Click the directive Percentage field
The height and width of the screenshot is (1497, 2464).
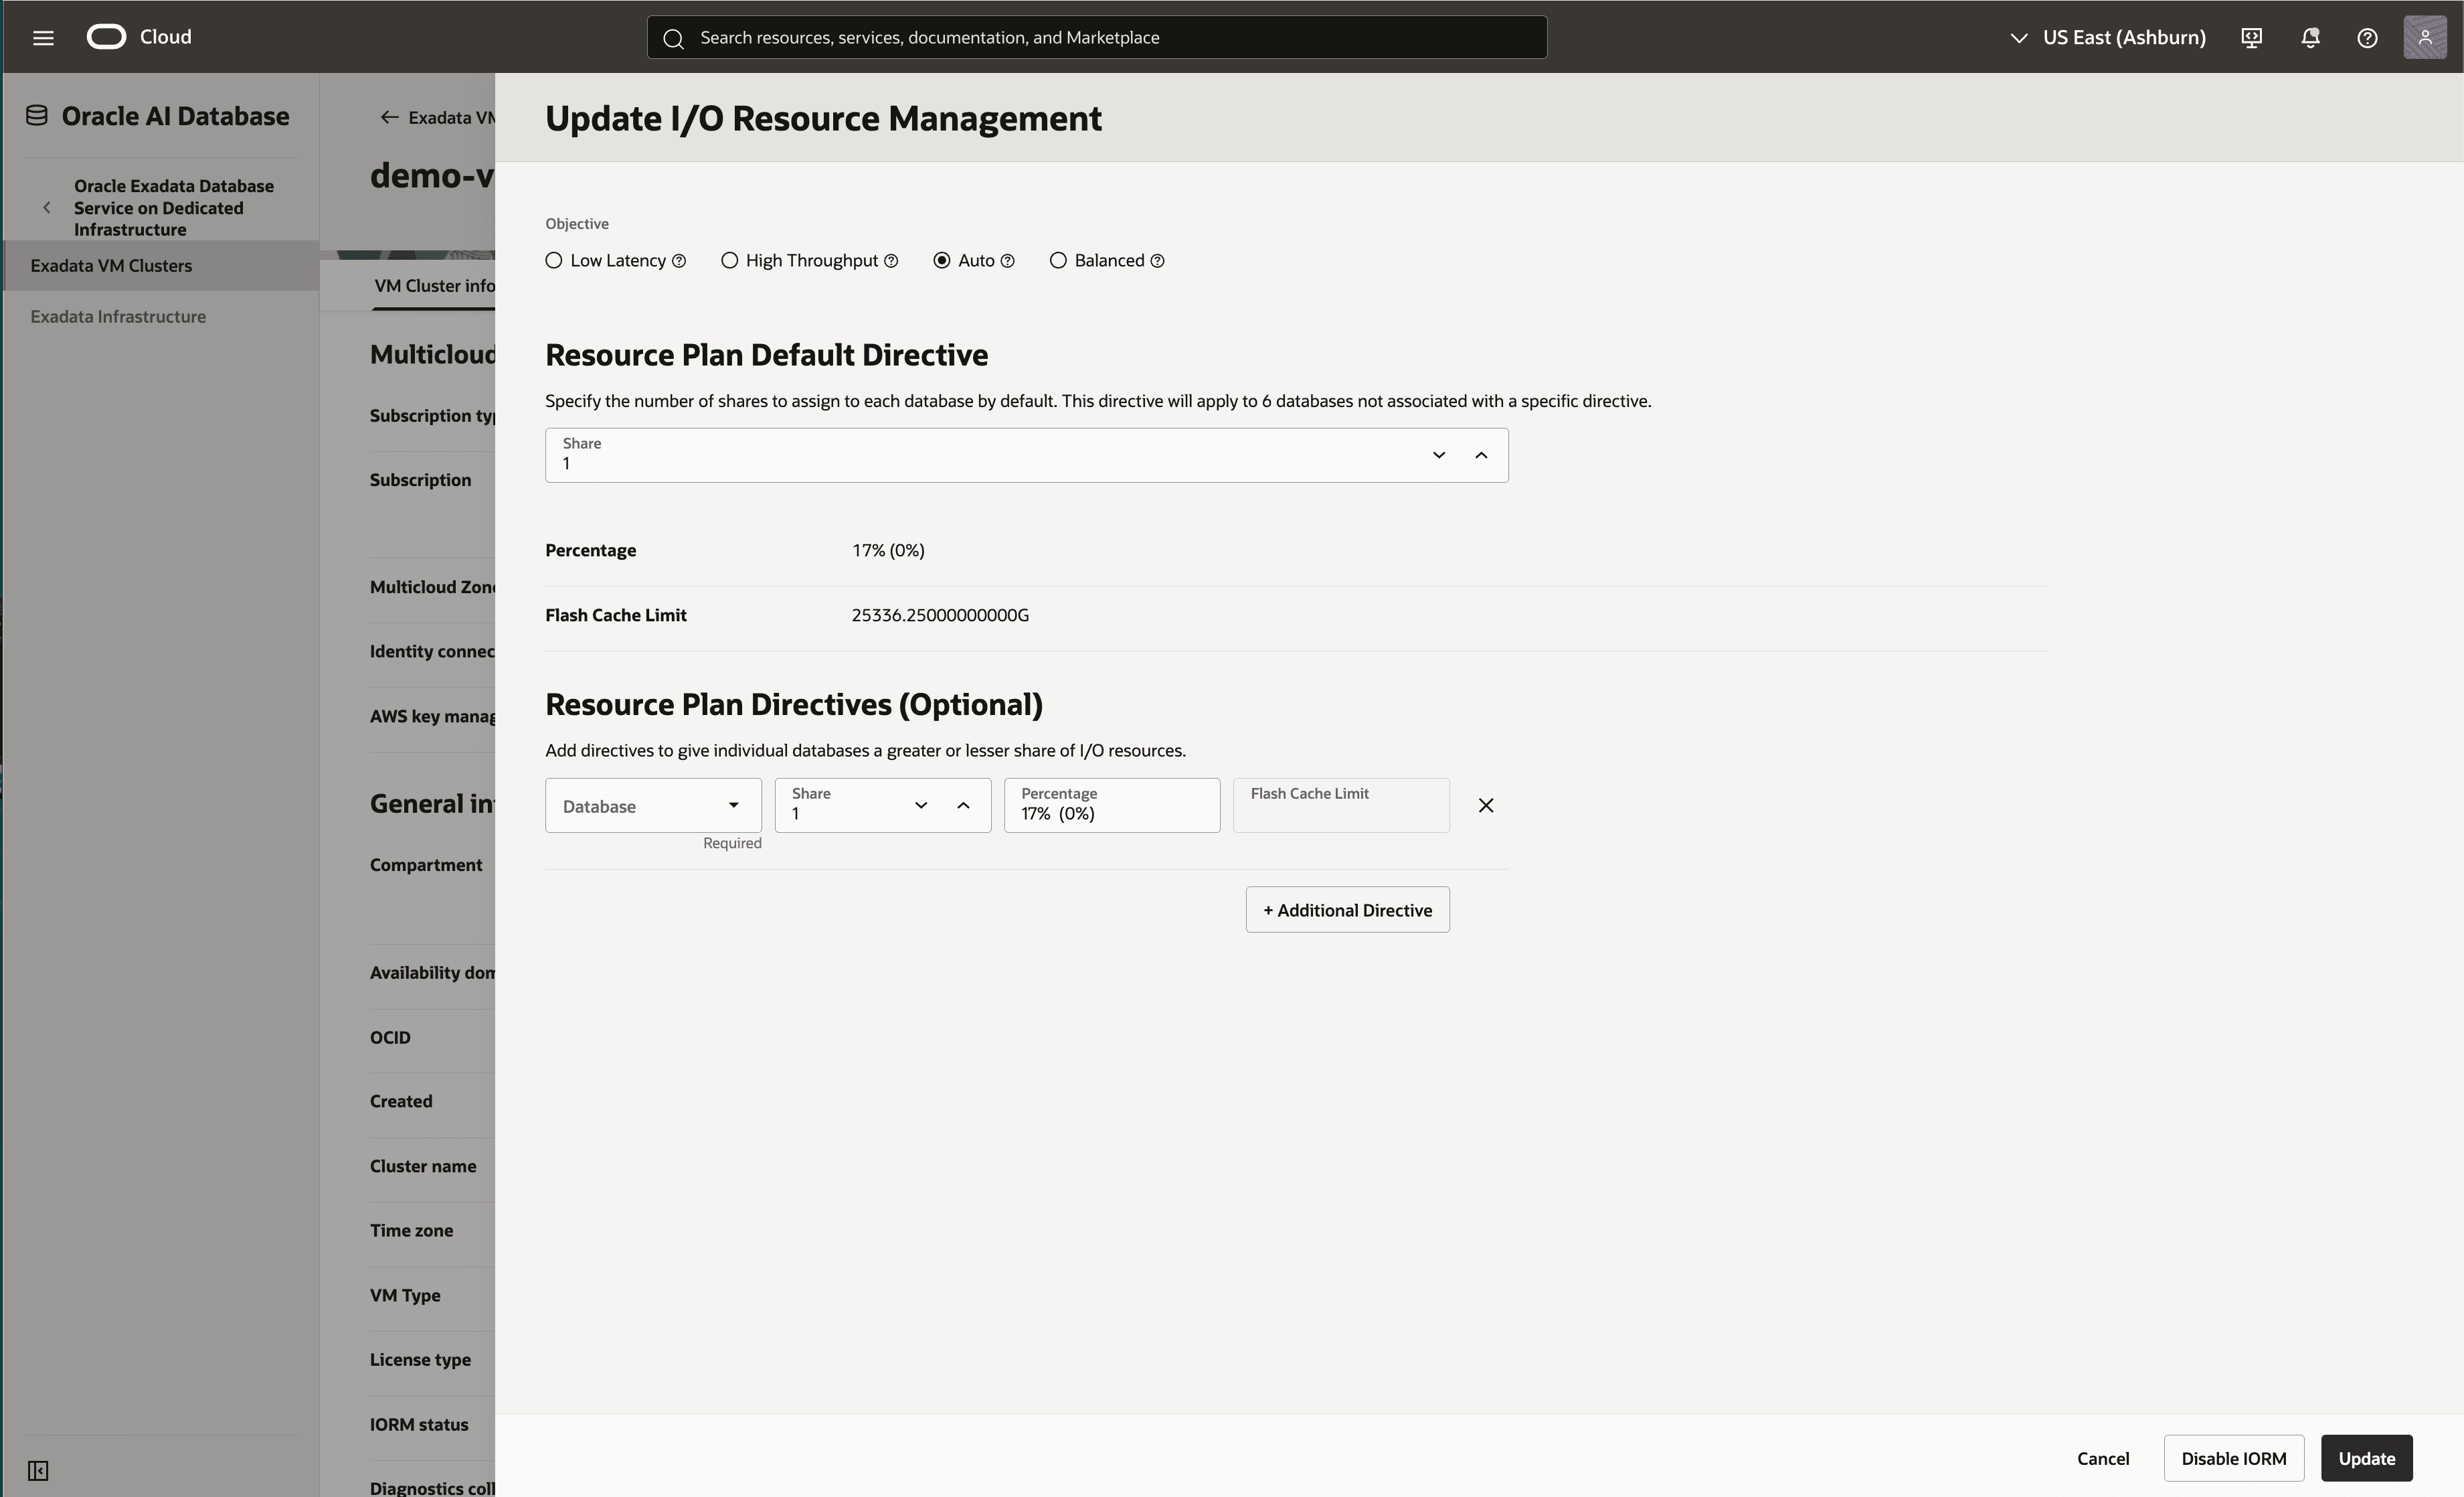[x=1112, y=805]
